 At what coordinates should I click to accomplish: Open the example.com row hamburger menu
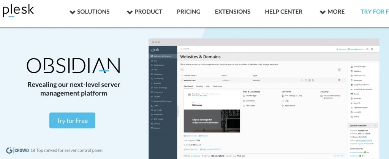click(339, 80)
